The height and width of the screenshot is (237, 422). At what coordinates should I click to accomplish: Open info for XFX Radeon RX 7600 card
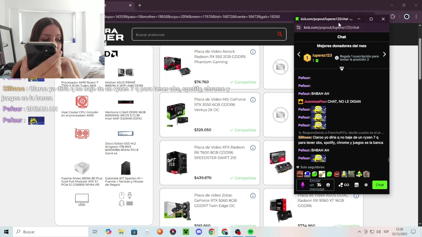pos(253,148)
